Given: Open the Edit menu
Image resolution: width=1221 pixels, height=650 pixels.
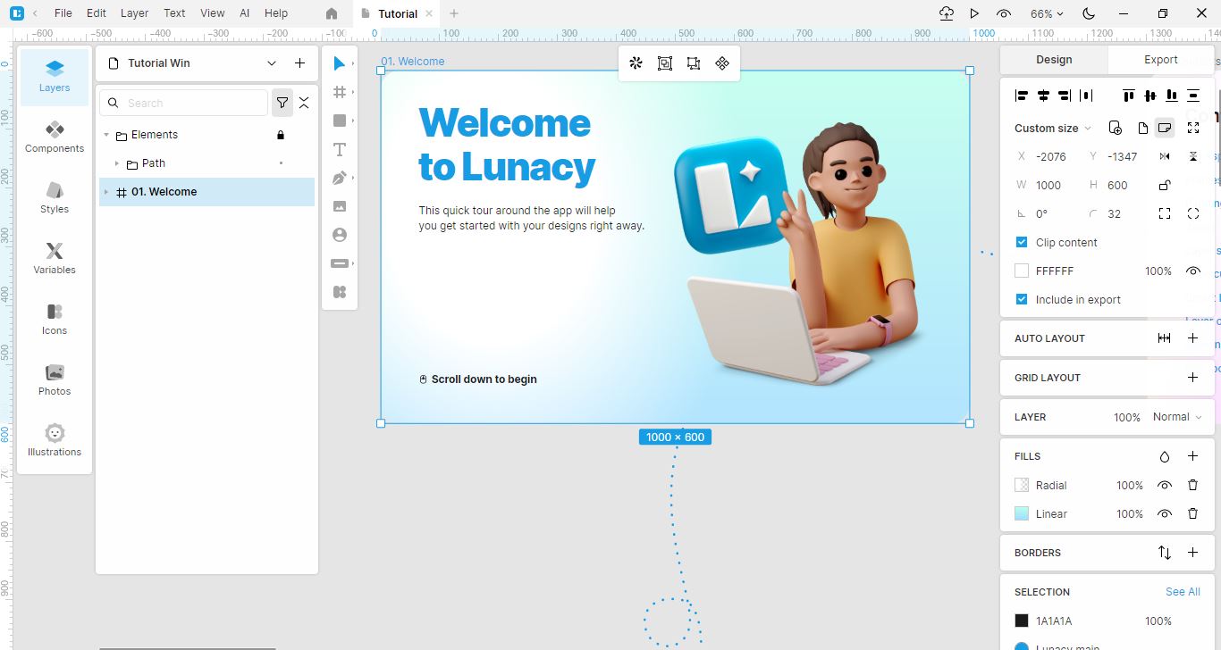Looking at the screenshot, I should coord(97,13).
